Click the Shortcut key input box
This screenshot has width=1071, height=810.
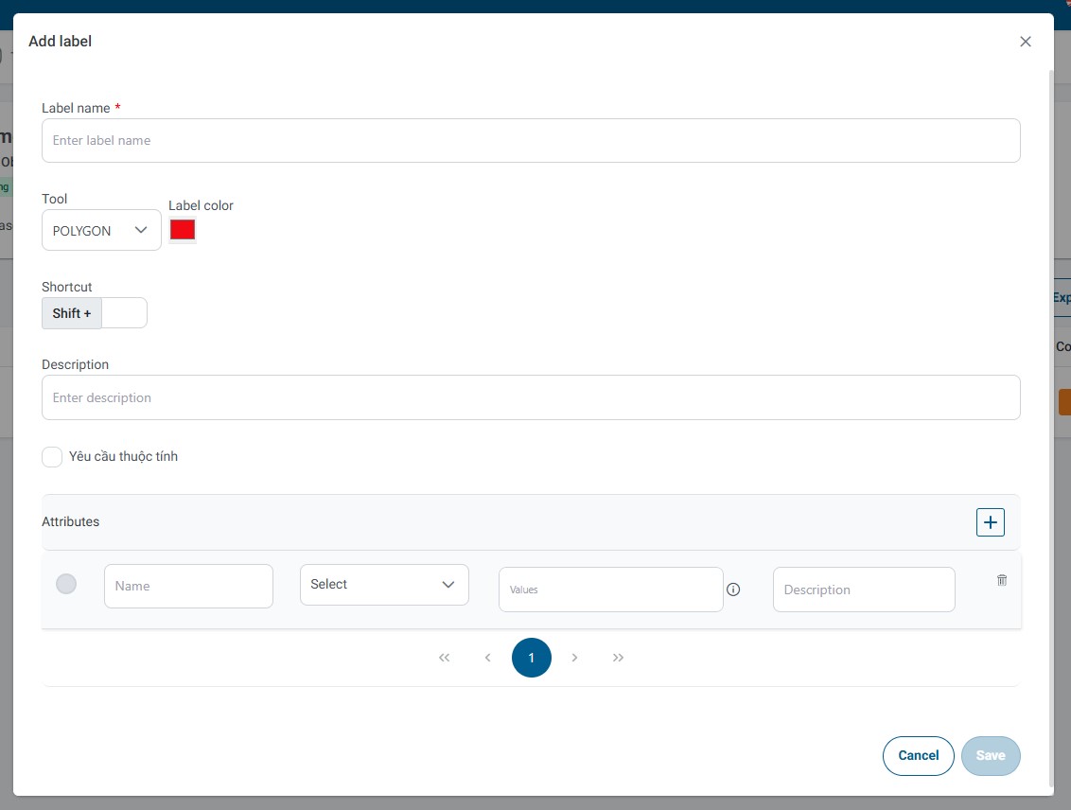pyautogui.click(x=124, y=313)
